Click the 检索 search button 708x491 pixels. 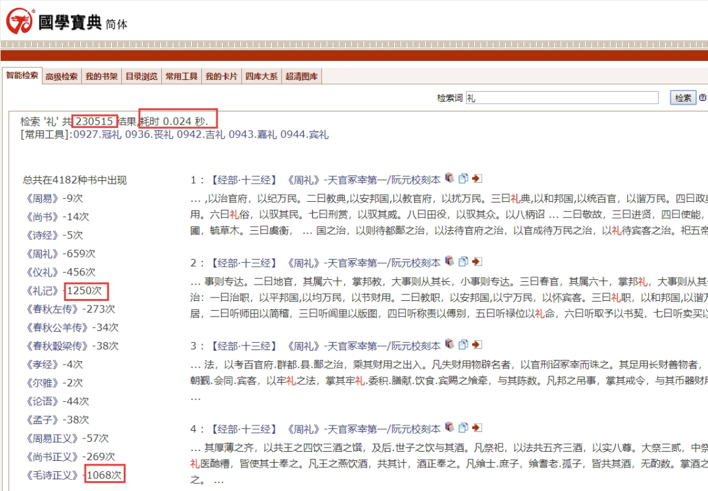tap(682, 97)
